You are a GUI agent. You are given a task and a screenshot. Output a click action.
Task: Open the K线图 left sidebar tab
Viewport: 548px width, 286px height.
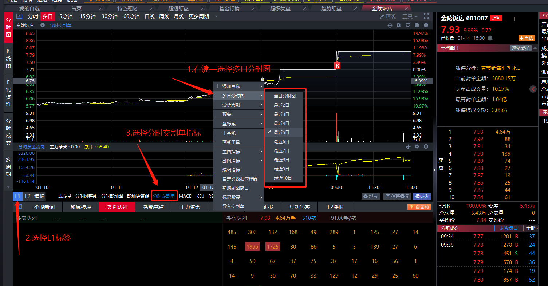click(x=8, y=58)
